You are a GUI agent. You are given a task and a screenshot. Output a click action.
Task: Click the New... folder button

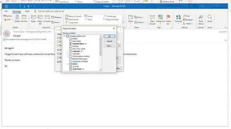point(109,46)
